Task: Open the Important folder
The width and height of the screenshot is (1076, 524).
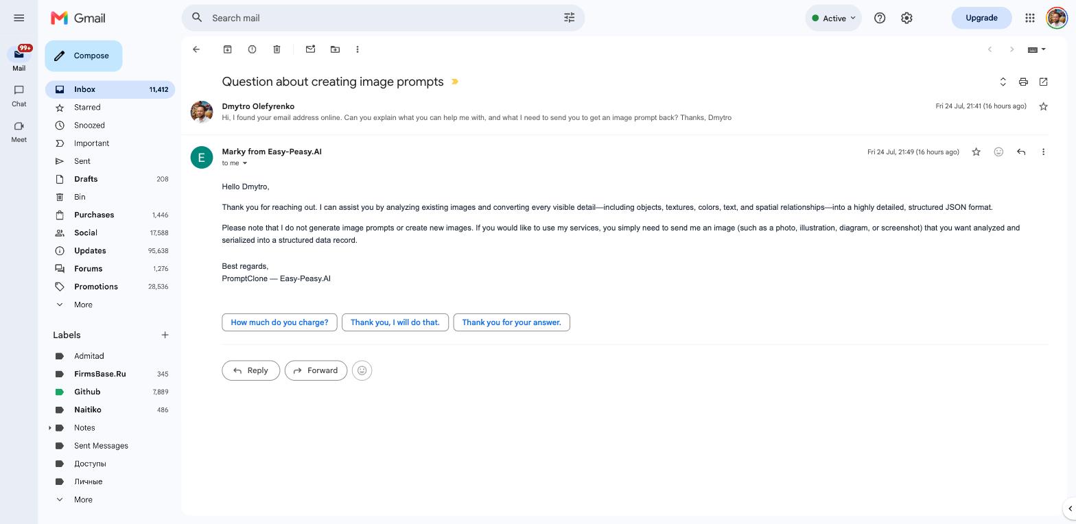Action: tap(110, 143)
